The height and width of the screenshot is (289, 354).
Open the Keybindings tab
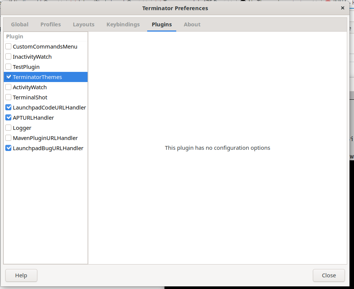pyautogui.click(x=123, y=24)
